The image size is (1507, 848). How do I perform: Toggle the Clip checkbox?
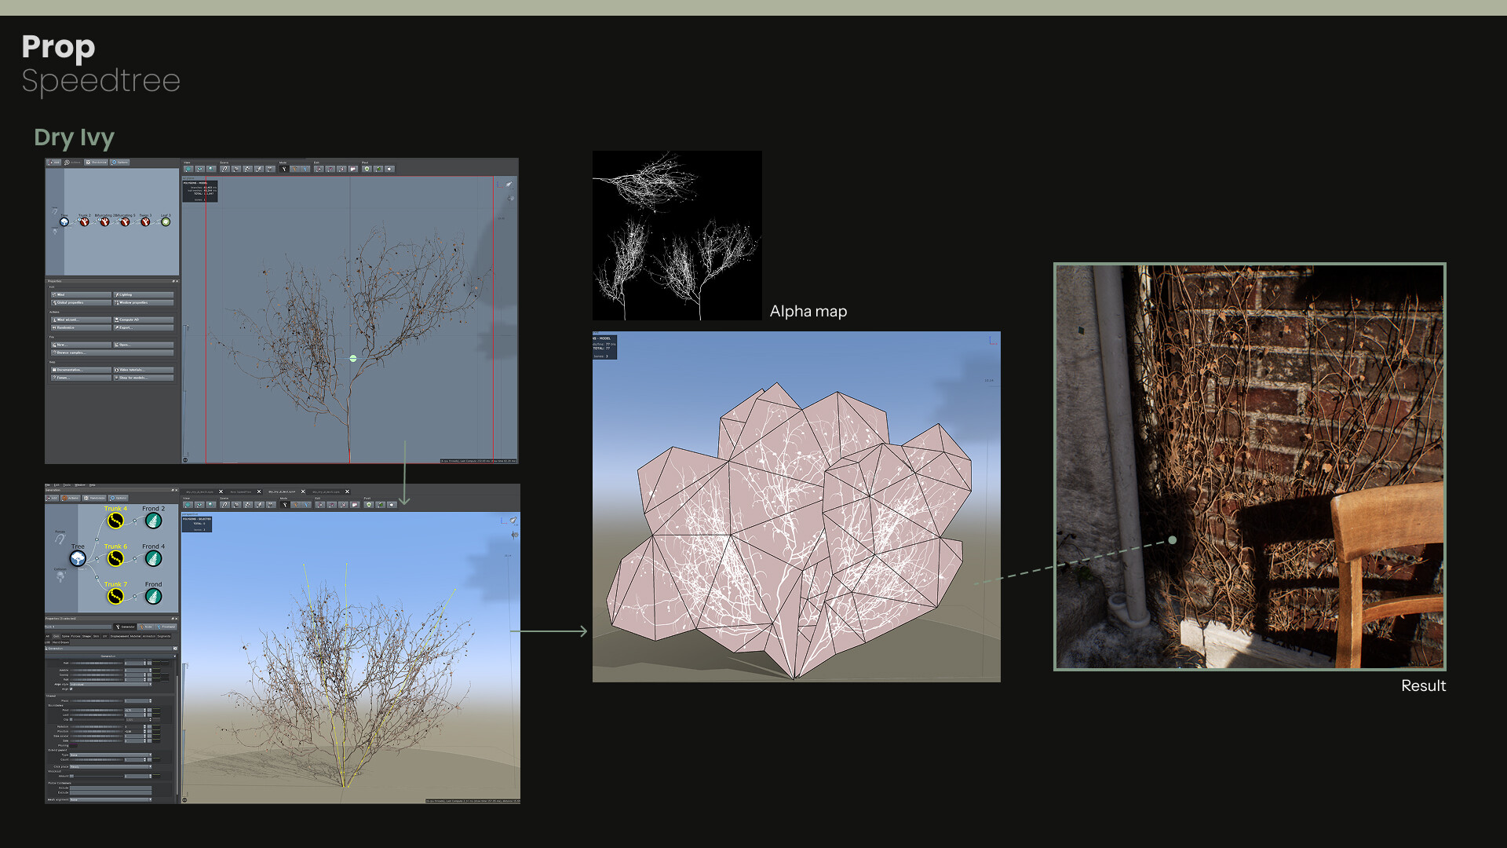click(71, 719)
